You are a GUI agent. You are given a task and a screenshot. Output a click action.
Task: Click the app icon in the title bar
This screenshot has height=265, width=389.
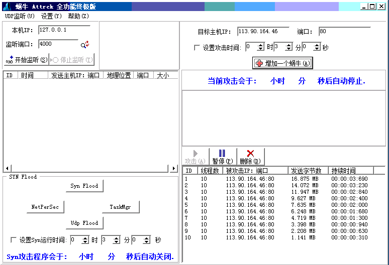[x=7, y=7]
